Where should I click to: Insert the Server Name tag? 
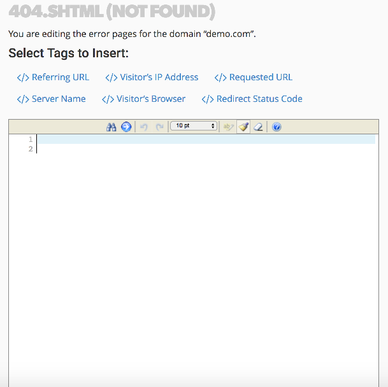51,99
